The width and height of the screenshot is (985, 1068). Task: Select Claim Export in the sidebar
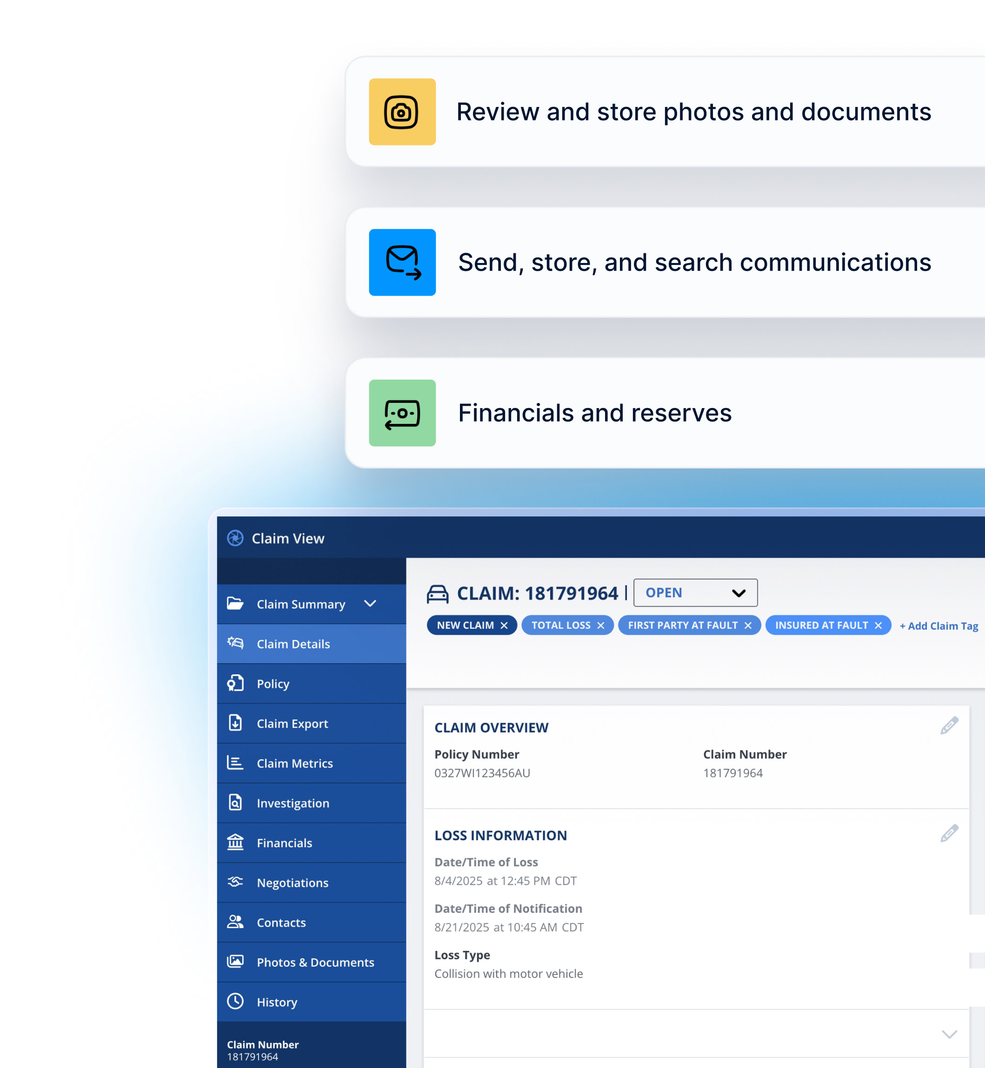(x=292, y=723)
